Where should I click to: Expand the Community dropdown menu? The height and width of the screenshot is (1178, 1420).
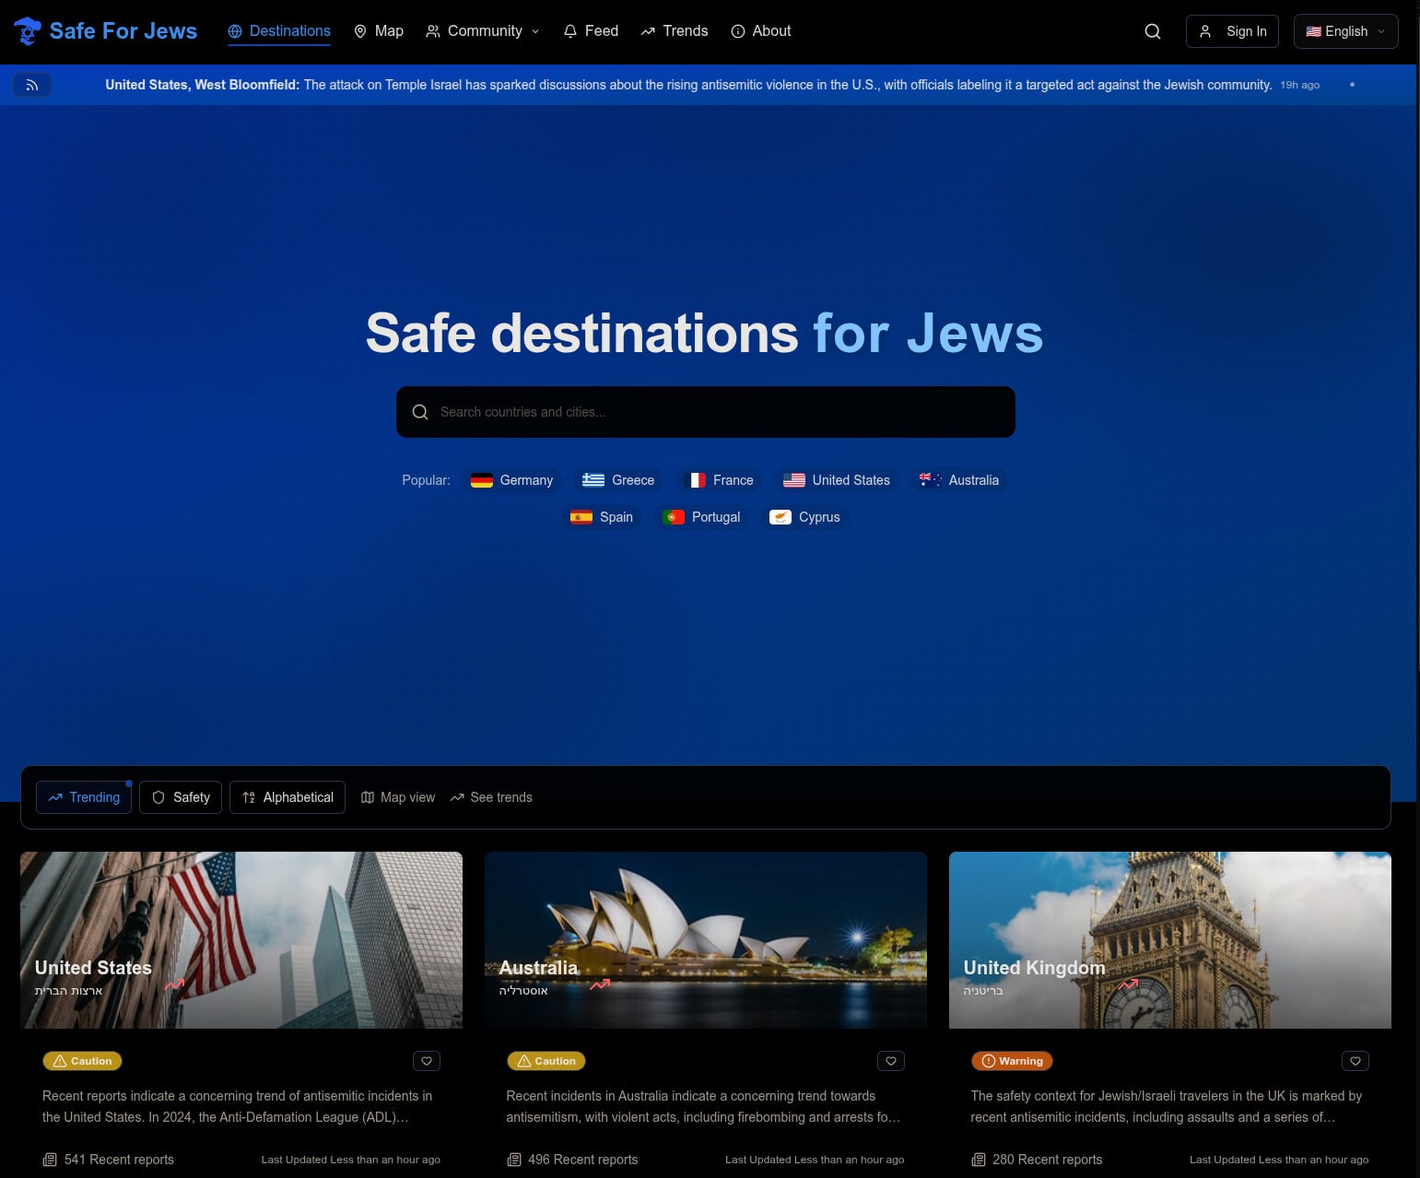(x=483, y=31)
